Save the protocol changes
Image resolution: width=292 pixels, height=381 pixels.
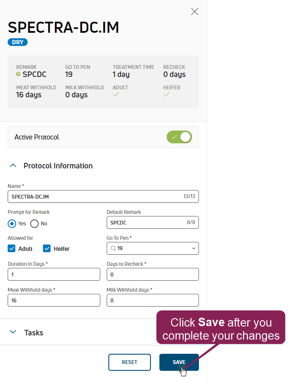(179, 362)
